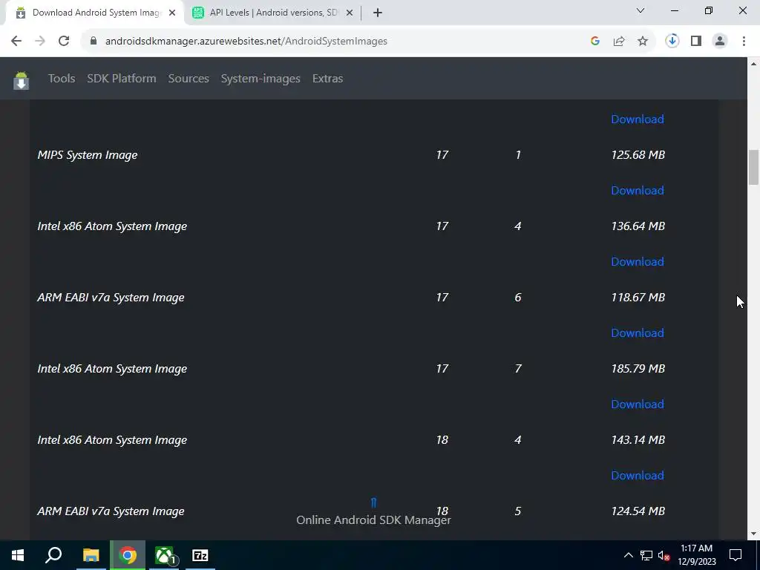Open Chrome profile avatar
This screenshot has height=570, width=760.
(720, 42)
